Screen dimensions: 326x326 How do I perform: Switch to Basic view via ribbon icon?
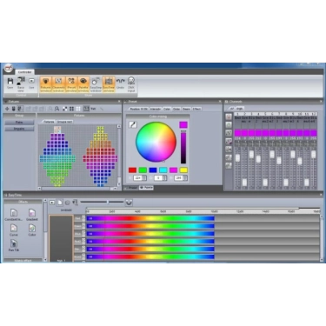tap(21, 84)
